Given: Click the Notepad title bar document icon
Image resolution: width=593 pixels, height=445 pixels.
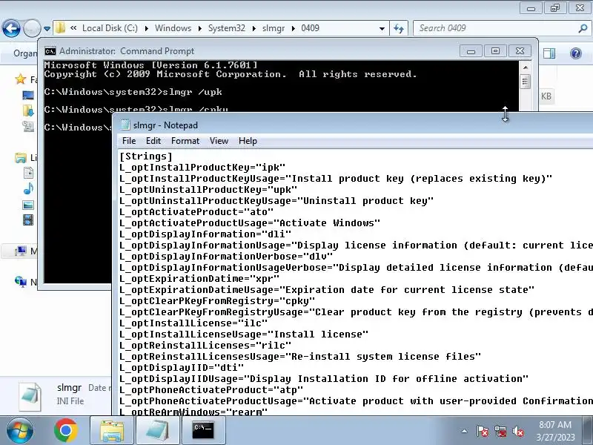Looking at the screenshot, I should [x=125, y=125].
